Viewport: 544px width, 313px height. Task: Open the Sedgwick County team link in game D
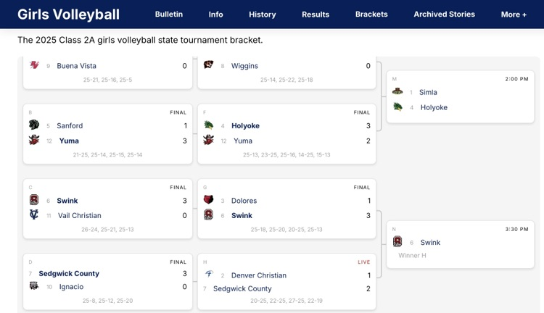point(69,273)
